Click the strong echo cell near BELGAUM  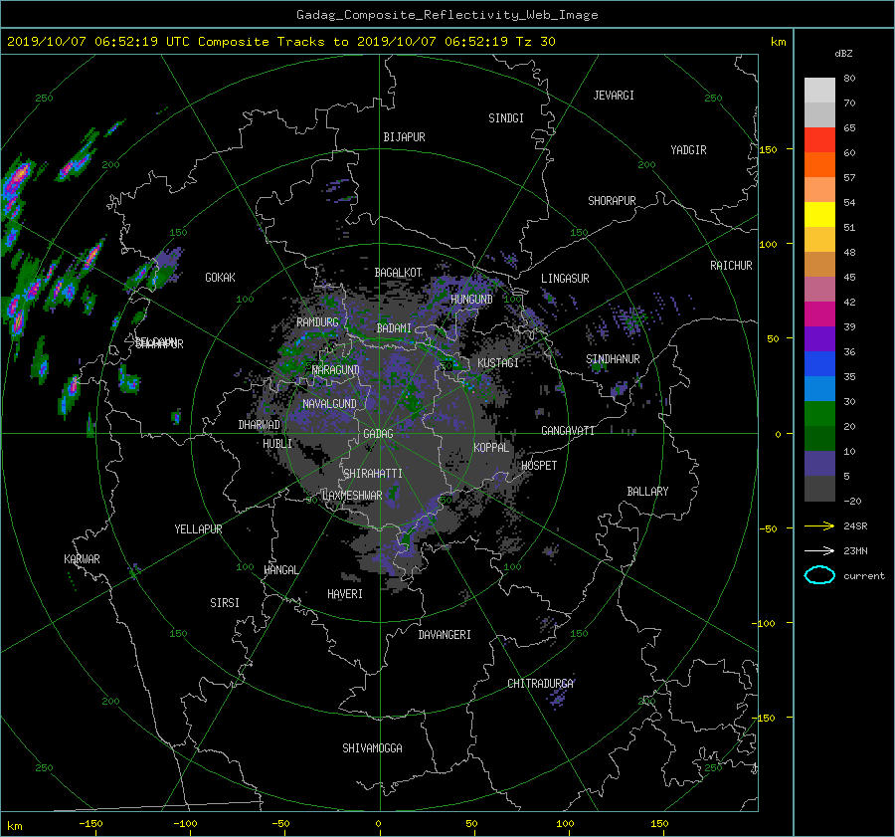click(128, 380)
